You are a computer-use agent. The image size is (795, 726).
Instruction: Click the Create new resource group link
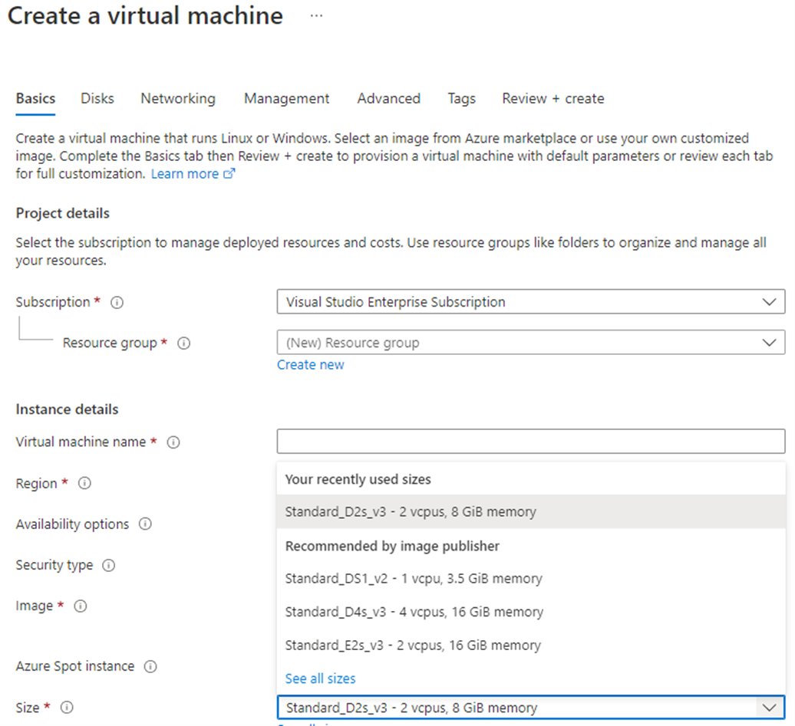pyautogui.click(x=311, y=365)
